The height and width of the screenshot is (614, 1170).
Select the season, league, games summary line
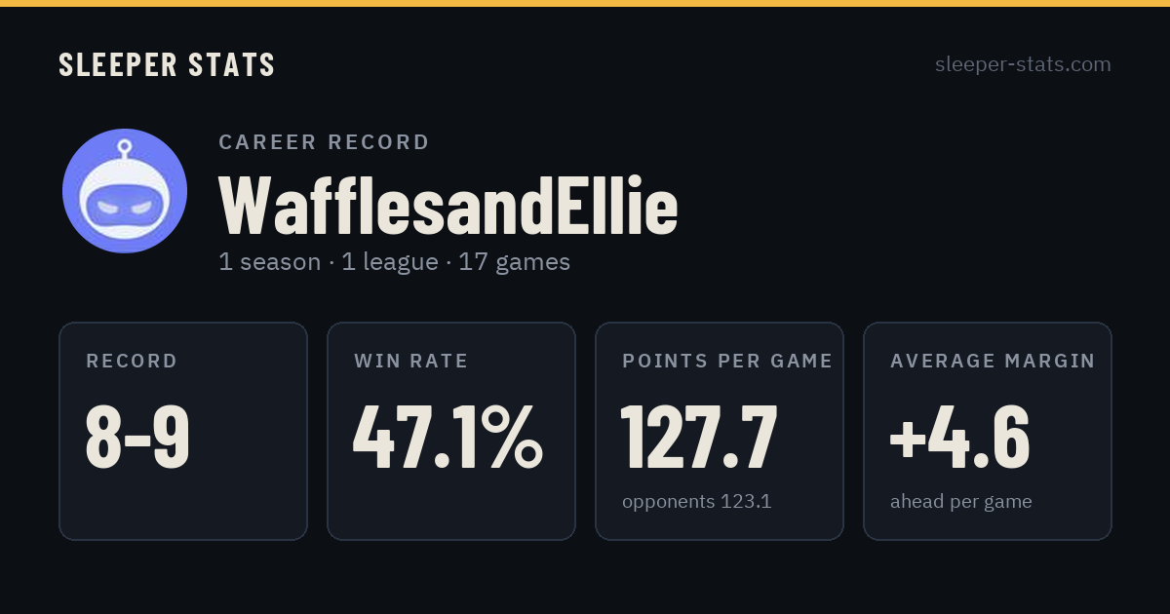394,262
